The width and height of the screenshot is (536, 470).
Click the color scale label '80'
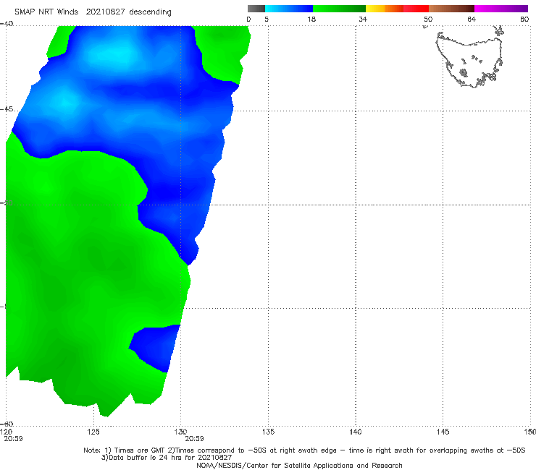pyautogui.click(x=524, y=20)
